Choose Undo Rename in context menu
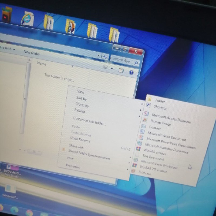 [80, 139]
